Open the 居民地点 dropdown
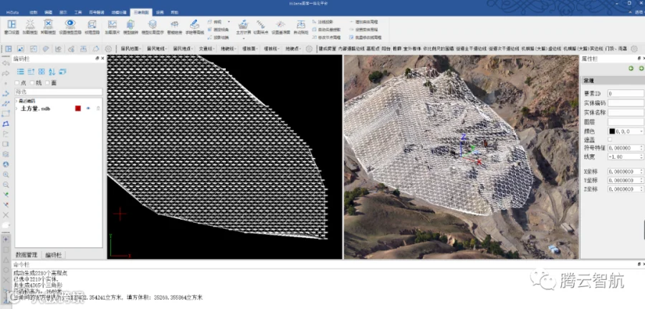This screenshot has width=645, height=309. click(183, 49)
